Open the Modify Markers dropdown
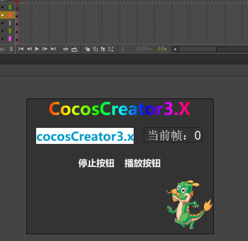The height and width of the screenshot is (241, 248). (x=111, y=49)
